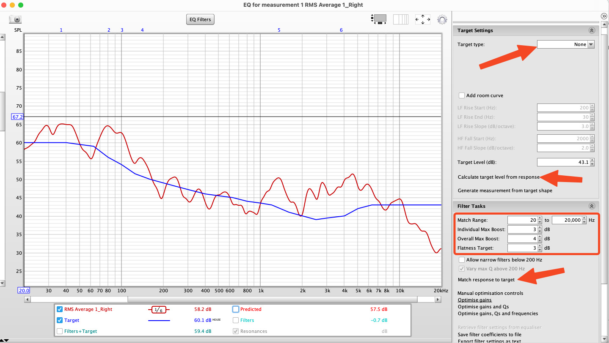The height and width of the screenshot is (343, 609).
Task: Click the 57.5 dB Predicted value
Action: click(x=378, y=309)
